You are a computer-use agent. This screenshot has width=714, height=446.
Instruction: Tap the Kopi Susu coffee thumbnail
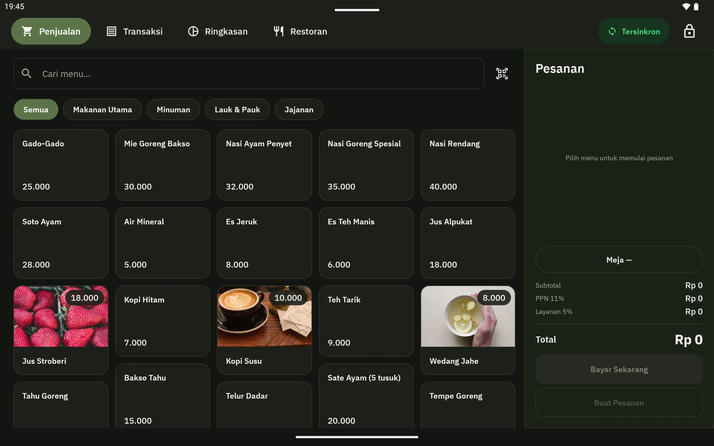point(264,316)
